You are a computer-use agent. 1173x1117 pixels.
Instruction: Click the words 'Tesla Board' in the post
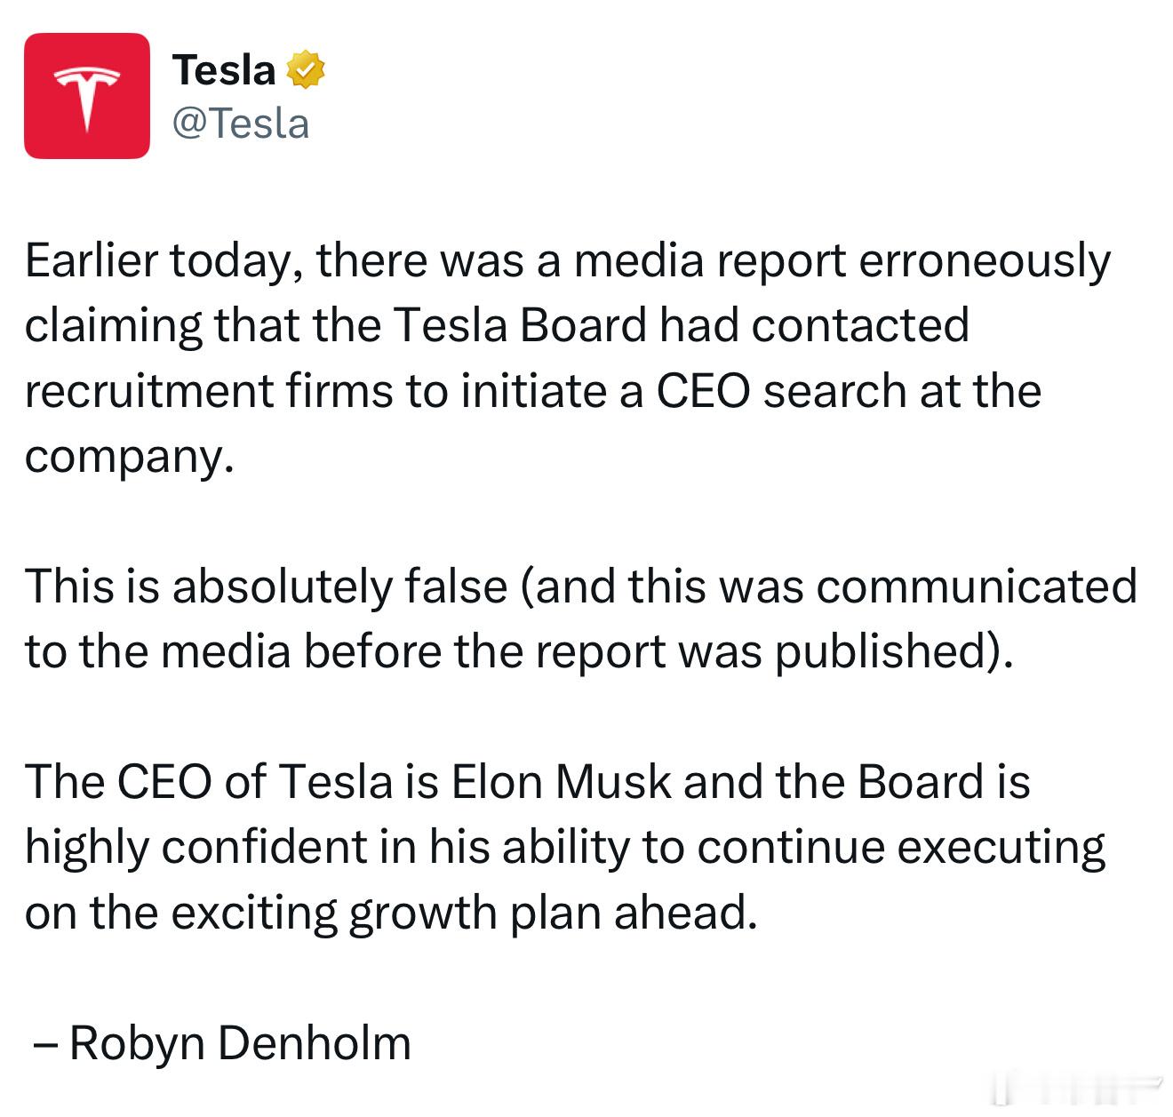(520, 325)
